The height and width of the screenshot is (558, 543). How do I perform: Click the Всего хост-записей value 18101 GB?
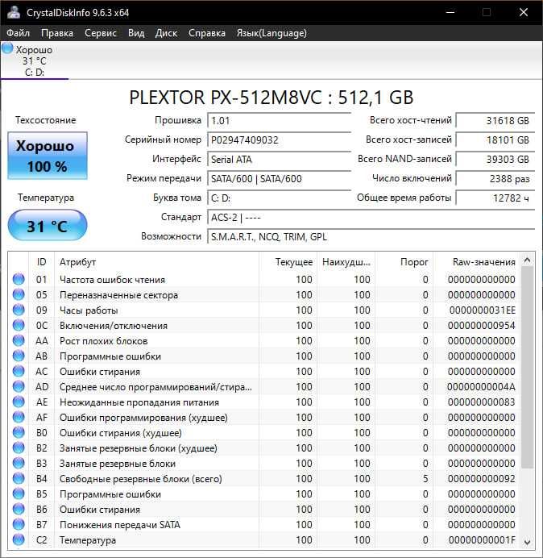tap(495, 139)
